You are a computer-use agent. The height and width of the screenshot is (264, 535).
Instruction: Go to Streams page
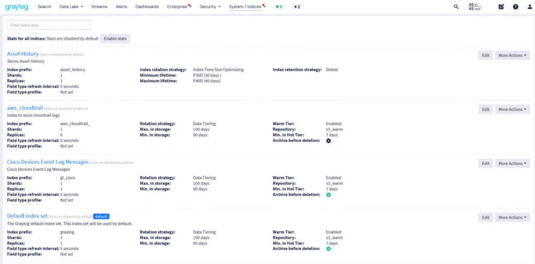coord(99,6)
